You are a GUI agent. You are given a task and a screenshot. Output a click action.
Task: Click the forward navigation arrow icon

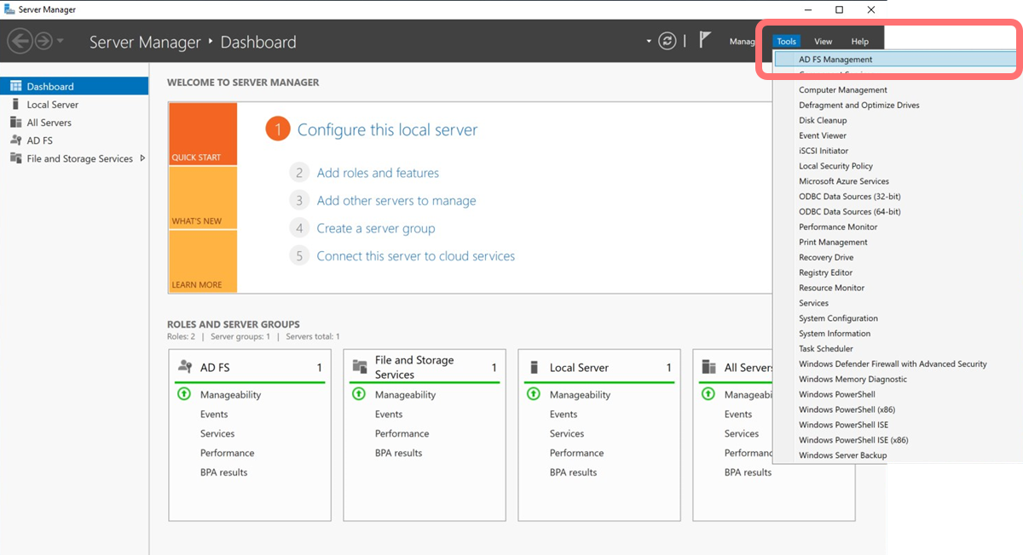pyautogui.click(x=43, y=41)
